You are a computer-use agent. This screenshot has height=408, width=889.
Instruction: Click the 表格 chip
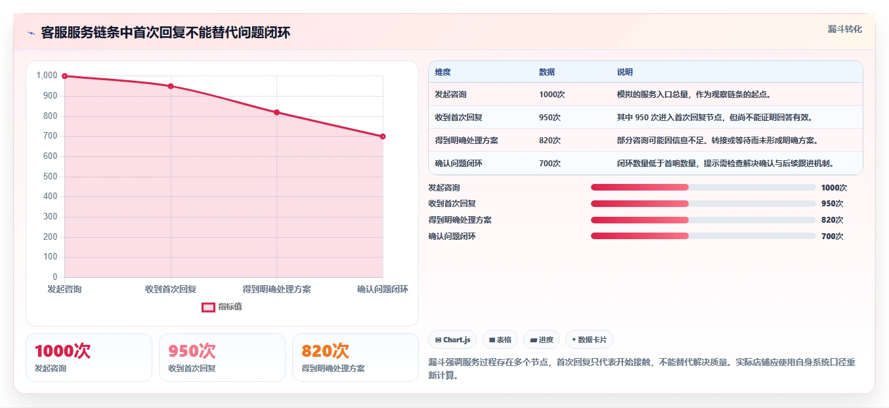500,340
